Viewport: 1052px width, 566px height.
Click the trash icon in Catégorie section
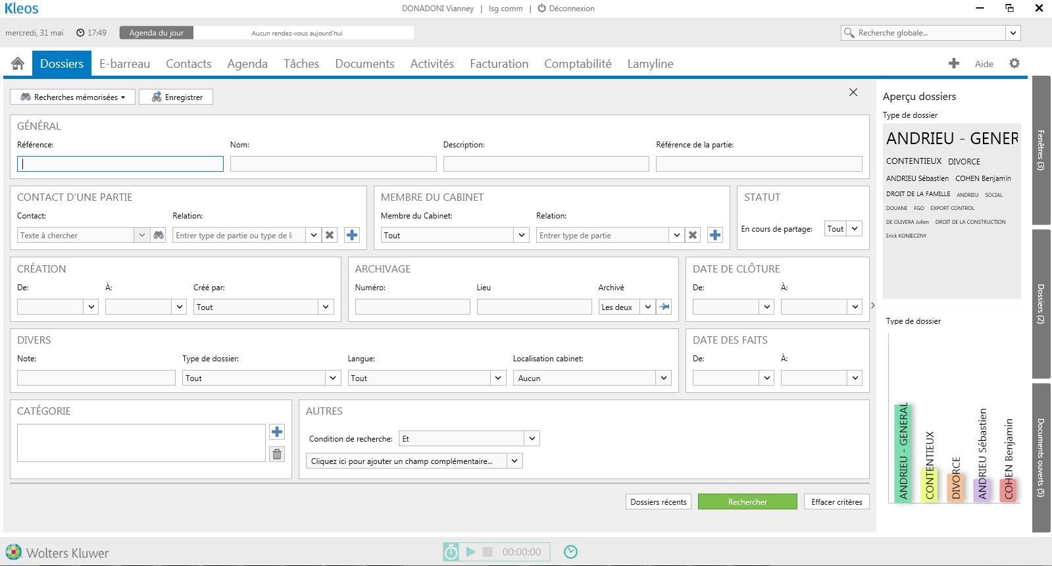277,454
